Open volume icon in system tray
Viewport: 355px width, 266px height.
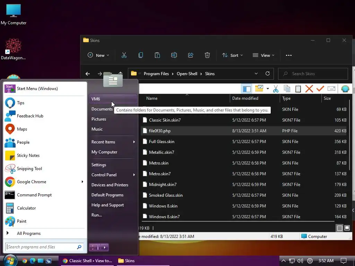click(x=300, y=261)
